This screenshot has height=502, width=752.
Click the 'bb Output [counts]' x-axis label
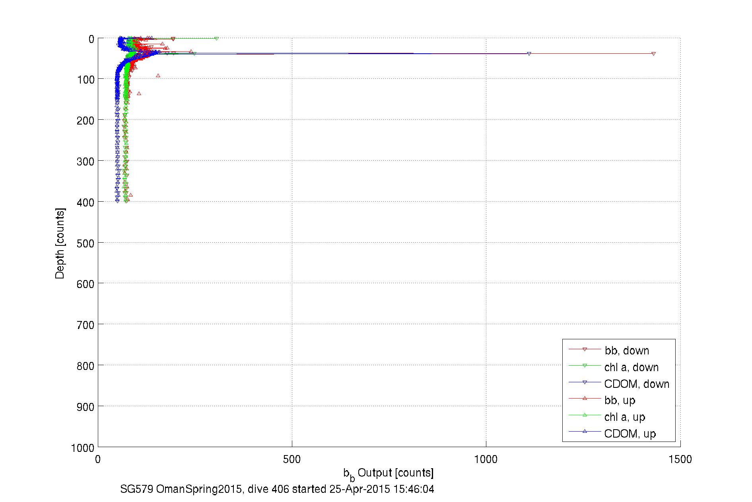coord(389,474)
